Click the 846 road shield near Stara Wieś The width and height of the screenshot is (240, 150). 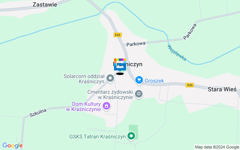(x=190, y=85)
